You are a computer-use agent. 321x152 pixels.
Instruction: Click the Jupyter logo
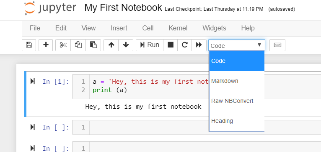pos(50,9)
